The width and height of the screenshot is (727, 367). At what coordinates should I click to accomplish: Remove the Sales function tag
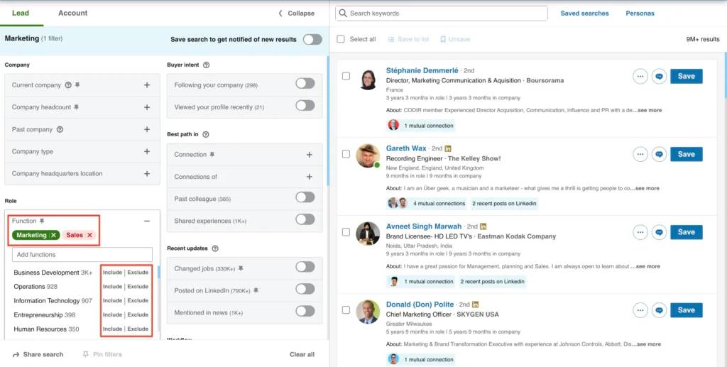pyautogui.click(x=89, y=235)
